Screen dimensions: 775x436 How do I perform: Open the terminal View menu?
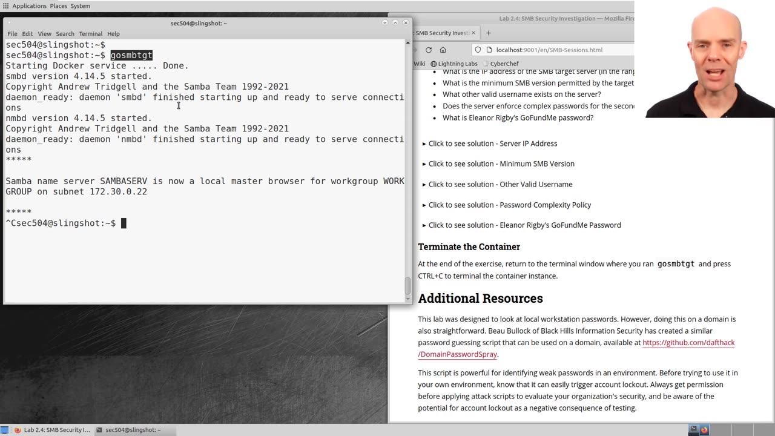coord(45,34)
